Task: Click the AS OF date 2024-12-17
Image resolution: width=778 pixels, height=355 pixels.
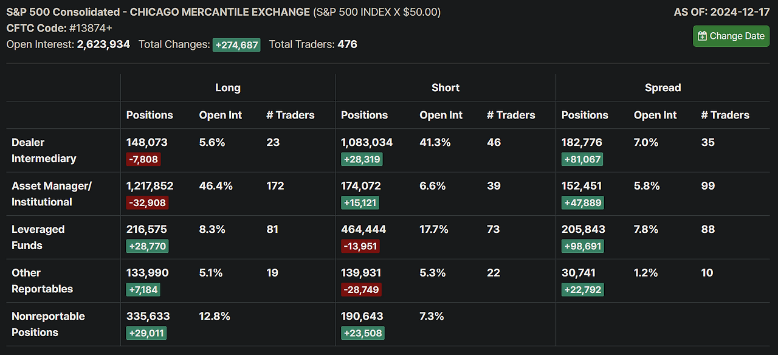Action: (x=740, y=12)
